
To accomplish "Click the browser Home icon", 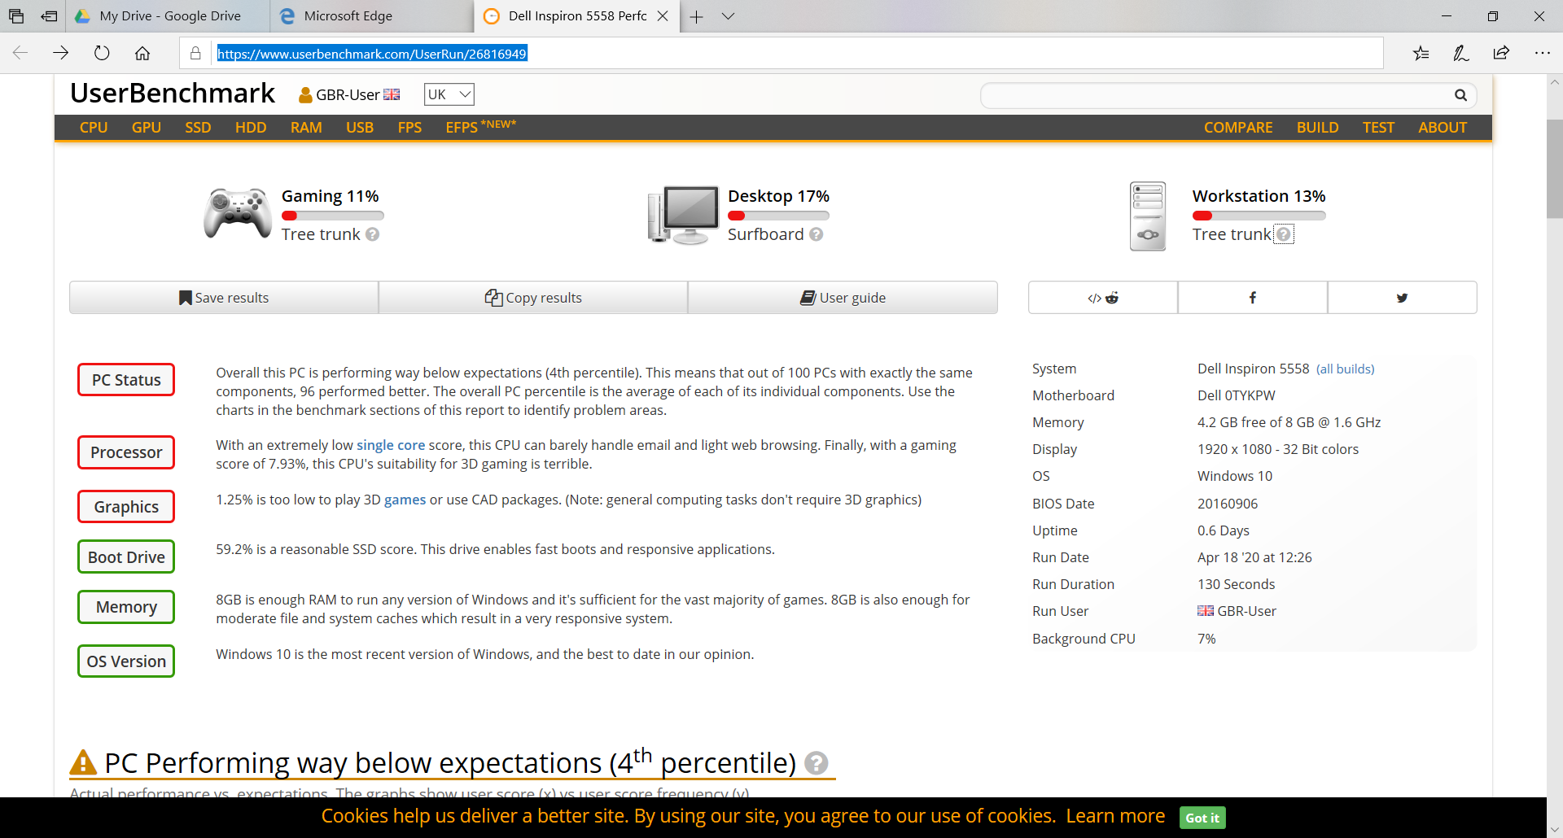I will (142, 54).
